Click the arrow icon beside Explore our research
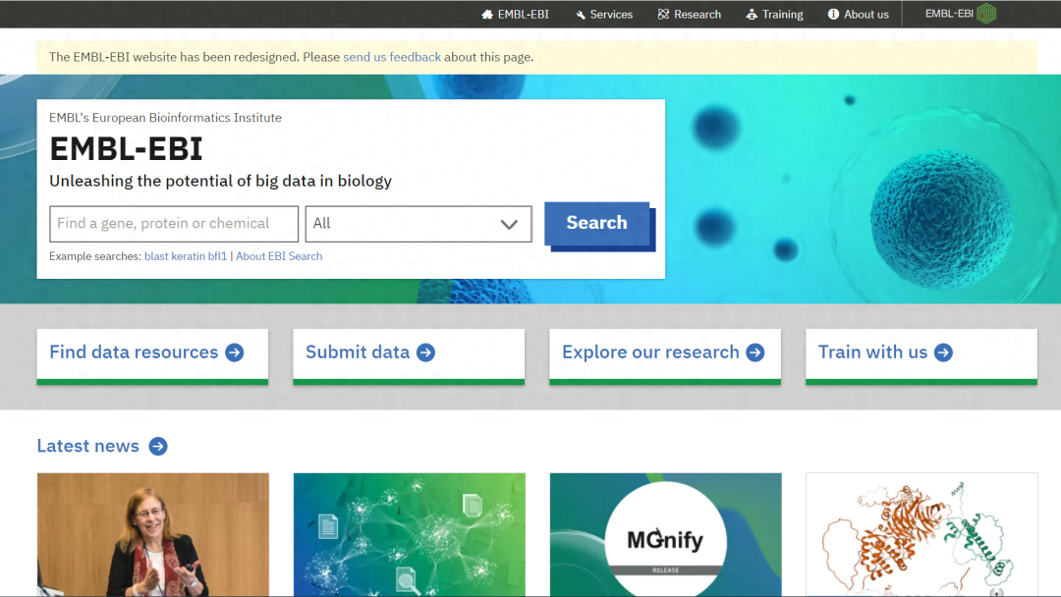Viewport: 1061px width, 597px height. pos(755,353)
